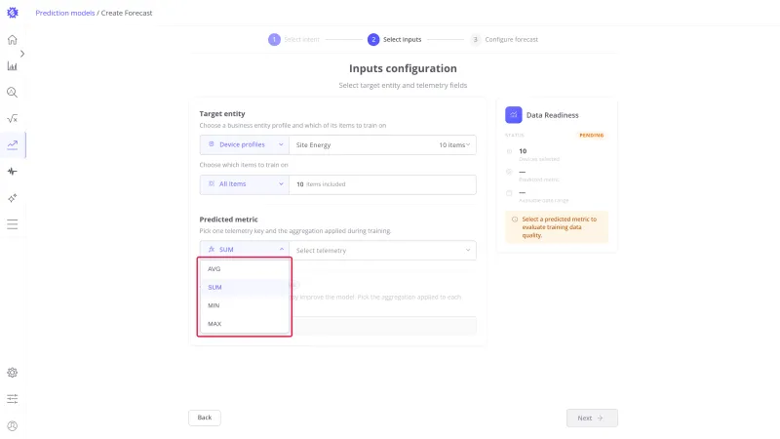Click the Data Readiness title

click(x=552, y=115)
